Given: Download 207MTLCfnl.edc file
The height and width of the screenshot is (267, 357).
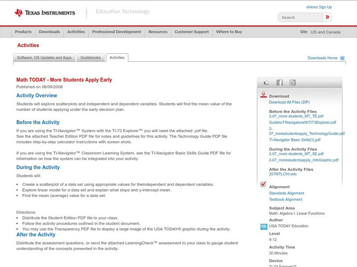Looking at the screenshot, I should click(283, 174).
